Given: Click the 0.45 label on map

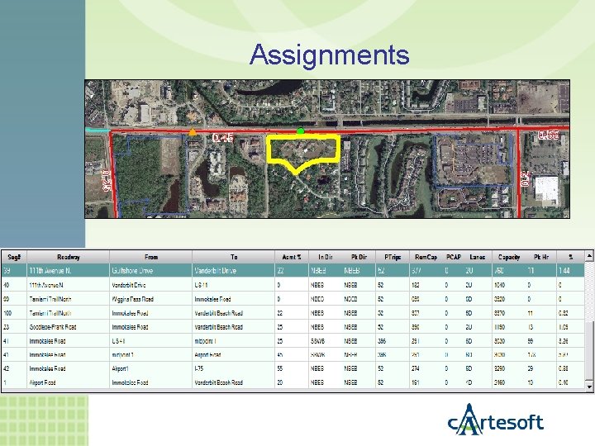Looking at the screenshot, I should coord(223,138).
